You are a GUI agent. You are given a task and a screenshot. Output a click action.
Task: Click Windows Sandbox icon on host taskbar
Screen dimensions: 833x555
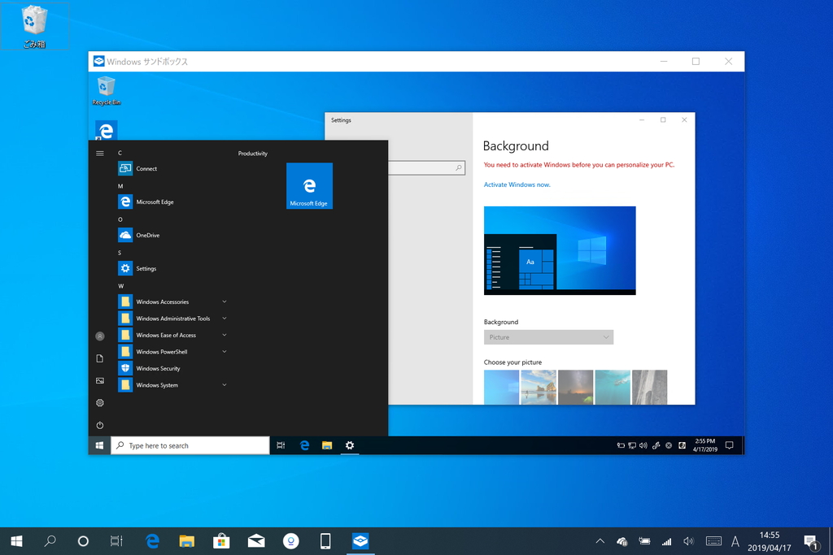360,541
